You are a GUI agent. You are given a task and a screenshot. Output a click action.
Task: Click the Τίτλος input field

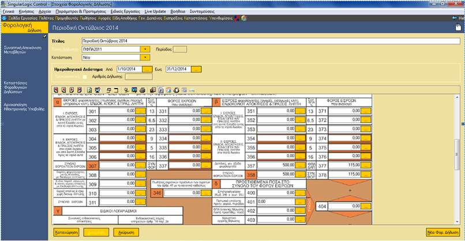271,41
